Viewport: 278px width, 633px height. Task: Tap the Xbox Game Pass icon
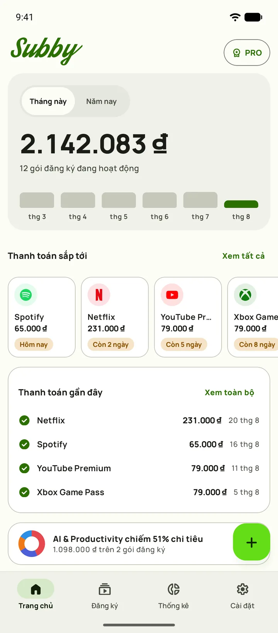pyautogui.click(x=245, y=295)
